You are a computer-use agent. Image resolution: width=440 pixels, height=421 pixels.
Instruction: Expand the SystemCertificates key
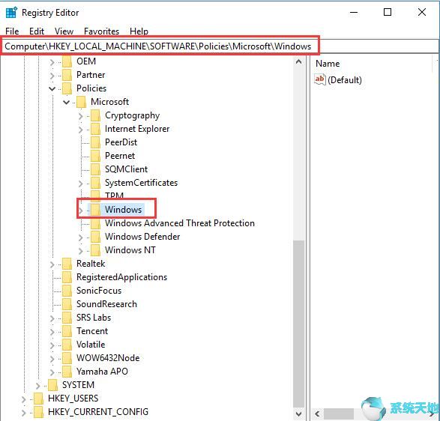pos(81,184)
